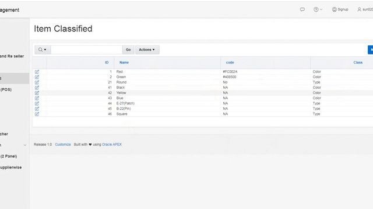Select the '(2 Panel)' sidebar item

coord(9,156)
